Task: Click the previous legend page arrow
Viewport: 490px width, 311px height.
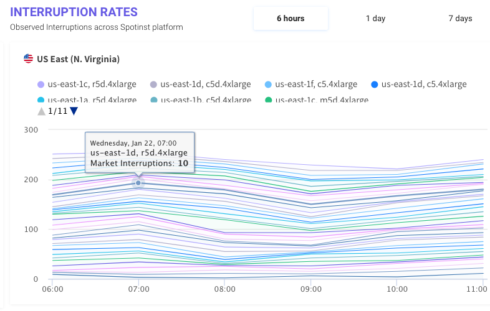Action: pyautogui.click(x=41, y=111)
